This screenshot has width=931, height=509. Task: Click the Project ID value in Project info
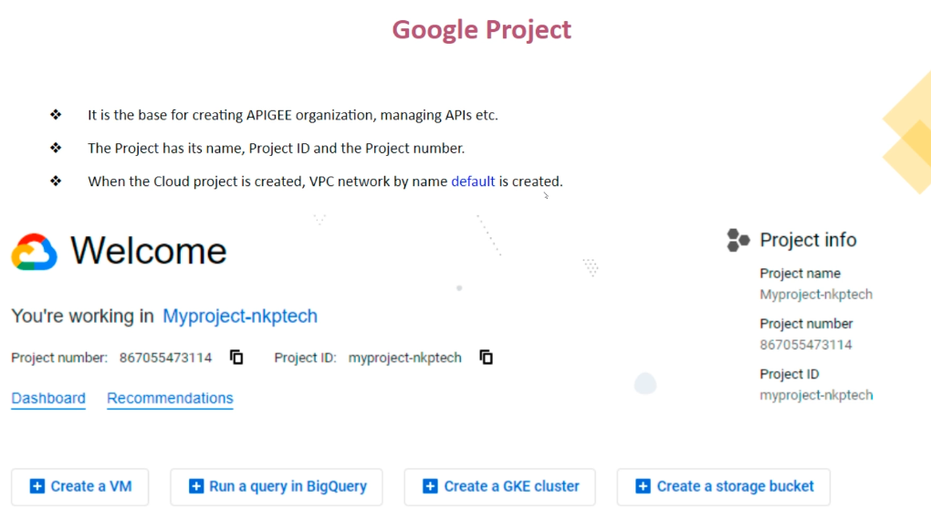click(816, 395)
